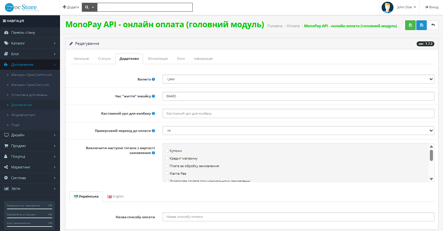Image resolution: width=443 pixels, height=231 pixels.
Task: Click the top search input field
Action: (145, 7)
